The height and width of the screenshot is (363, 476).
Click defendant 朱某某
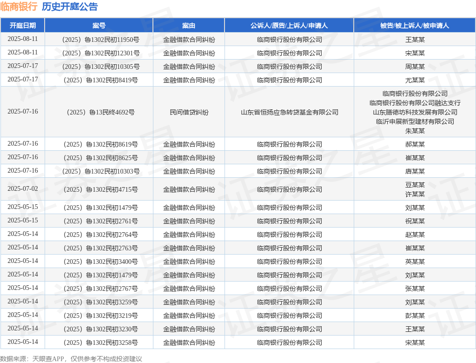415,131
